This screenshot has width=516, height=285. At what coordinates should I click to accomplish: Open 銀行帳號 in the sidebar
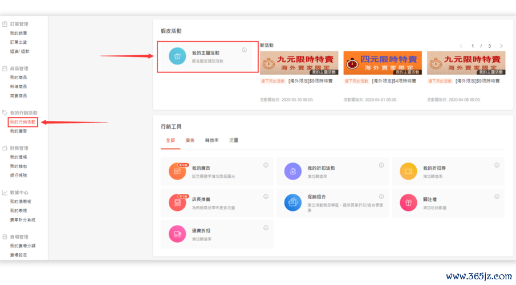[x=18, y=176]
